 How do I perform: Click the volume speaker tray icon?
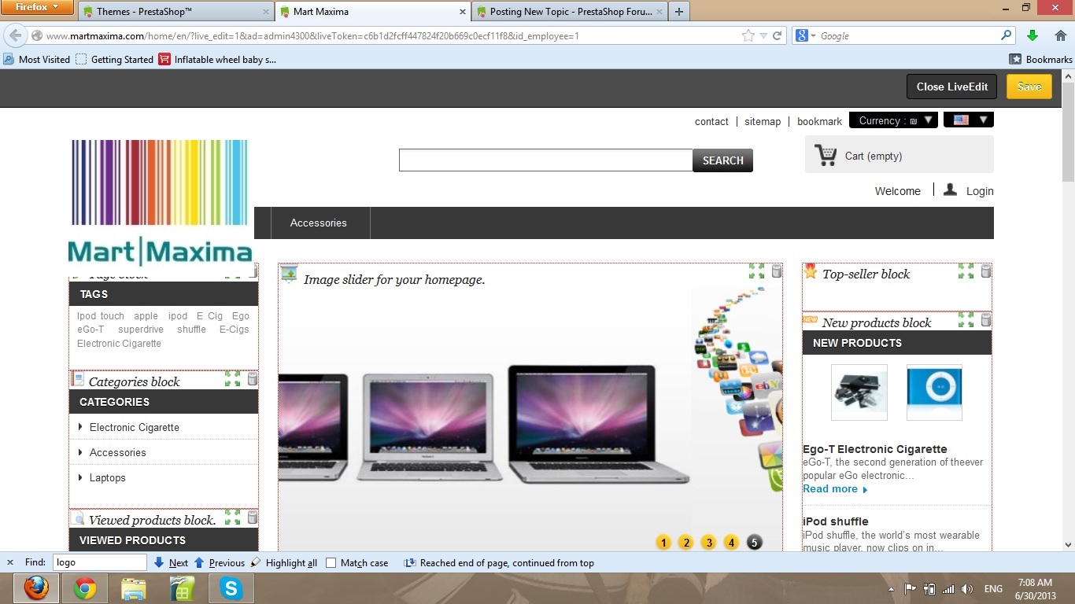(x=967, y=589)
